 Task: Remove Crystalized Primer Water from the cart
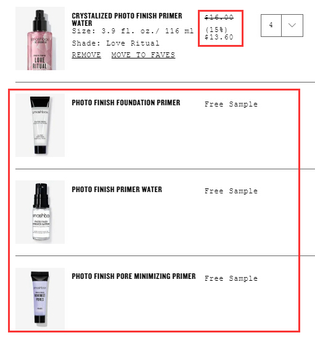(x=86, y=55)
